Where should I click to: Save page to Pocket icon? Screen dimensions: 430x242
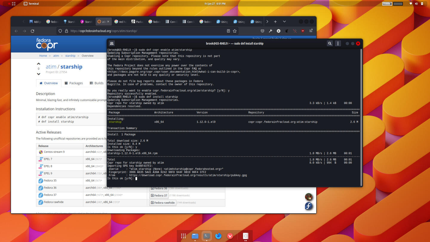coord(262,31)
